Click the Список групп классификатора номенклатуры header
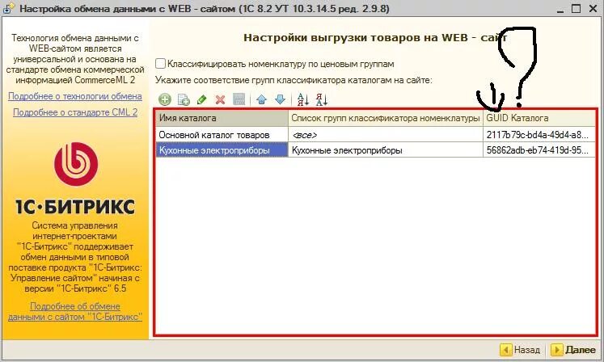 point(386,118)
